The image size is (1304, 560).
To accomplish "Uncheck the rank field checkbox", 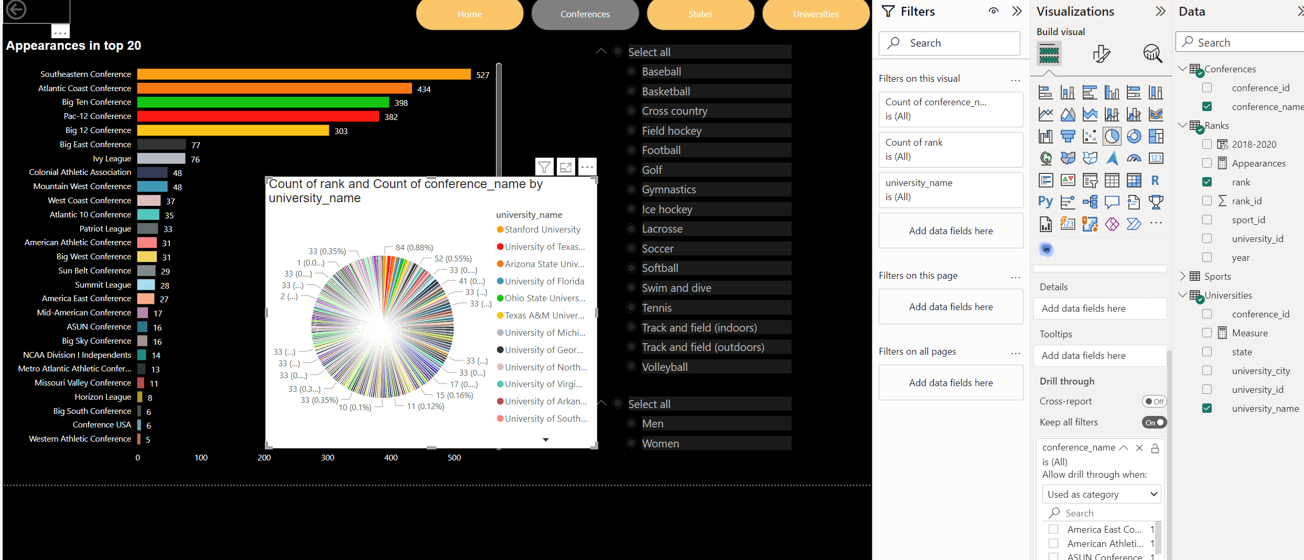I will click(1207, 182).
